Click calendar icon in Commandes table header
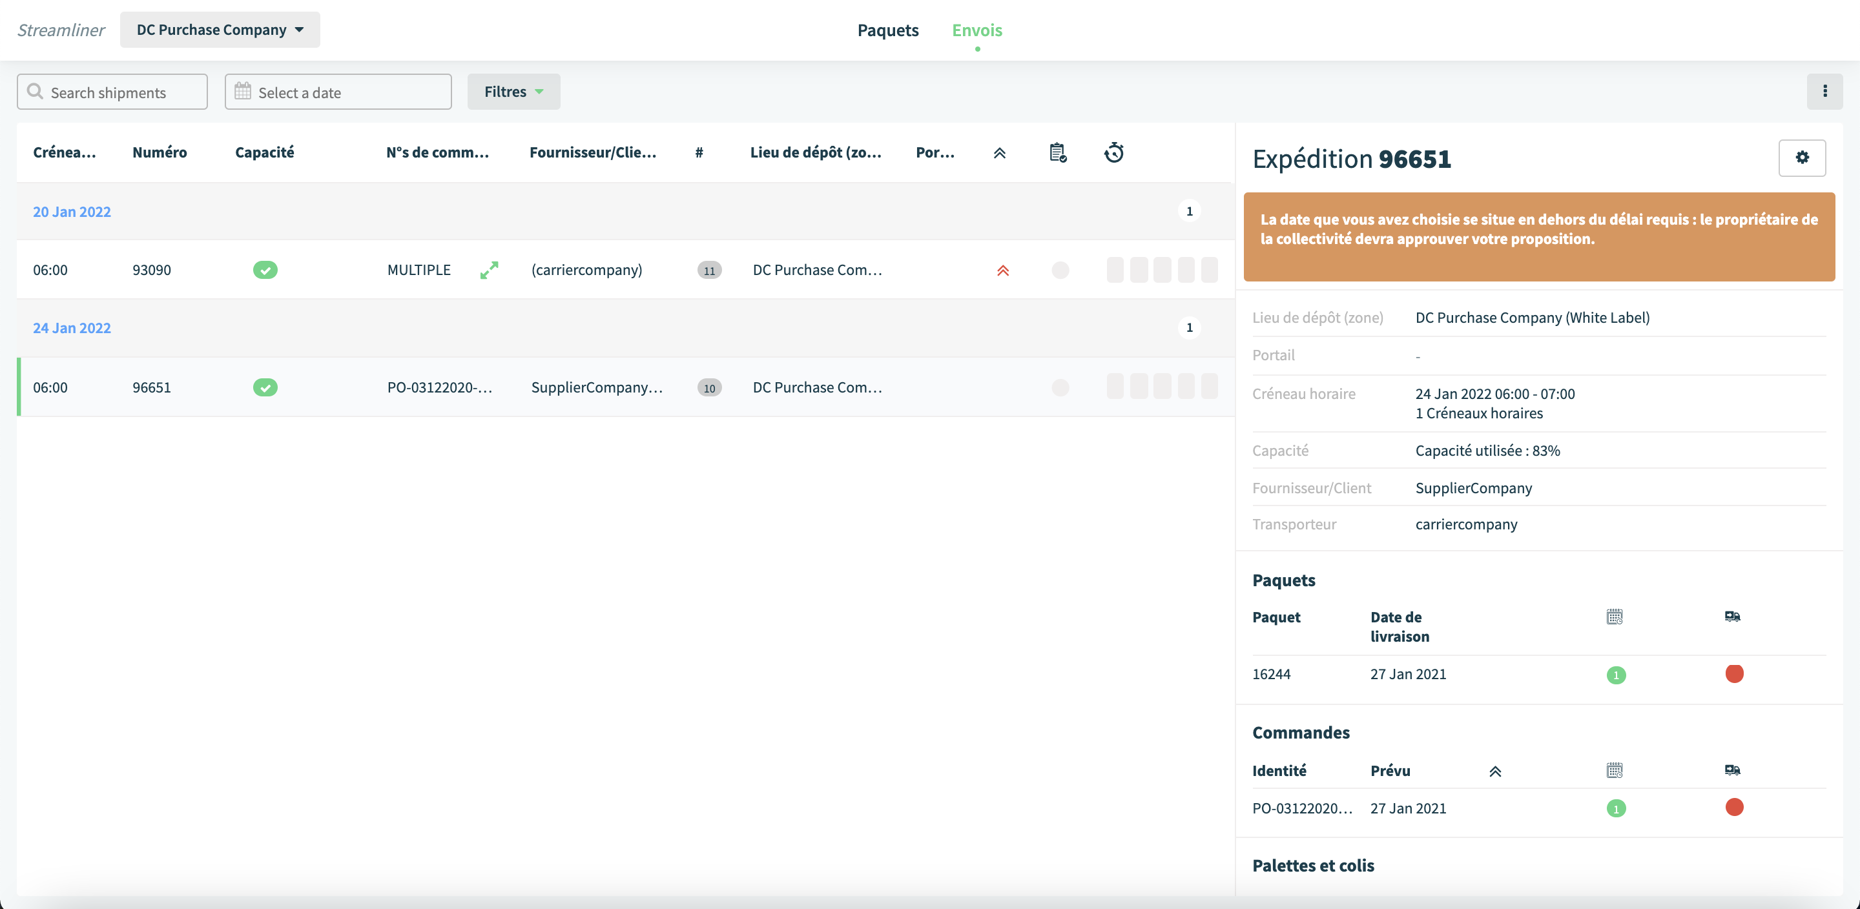Viewport: 1860px width, 909px height. (x=1615, y=770)
